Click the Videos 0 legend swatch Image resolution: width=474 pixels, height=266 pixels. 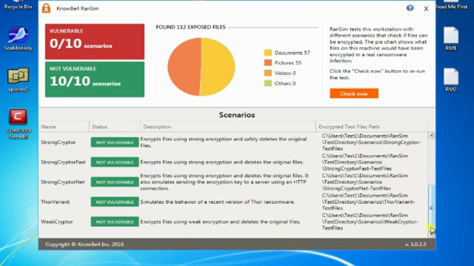(268, 73)
